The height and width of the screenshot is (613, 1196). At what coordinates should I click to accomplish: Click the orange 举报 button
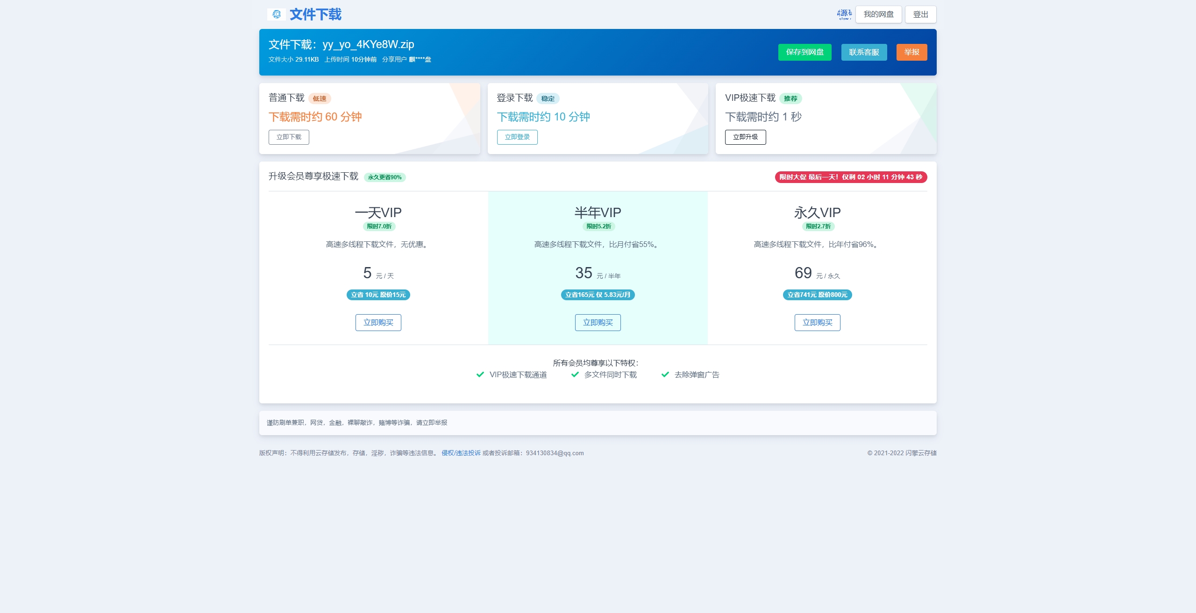click(911, 52)
